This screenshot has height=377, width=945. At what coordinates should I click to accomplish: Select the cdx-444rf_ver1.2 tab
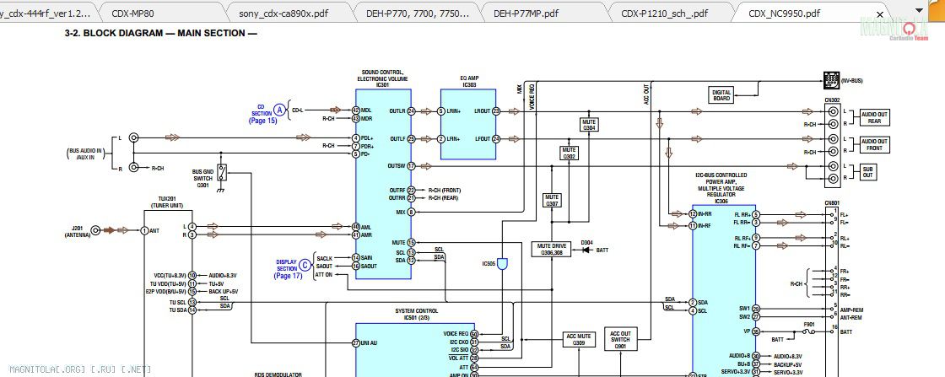click(x=46, y=13)
